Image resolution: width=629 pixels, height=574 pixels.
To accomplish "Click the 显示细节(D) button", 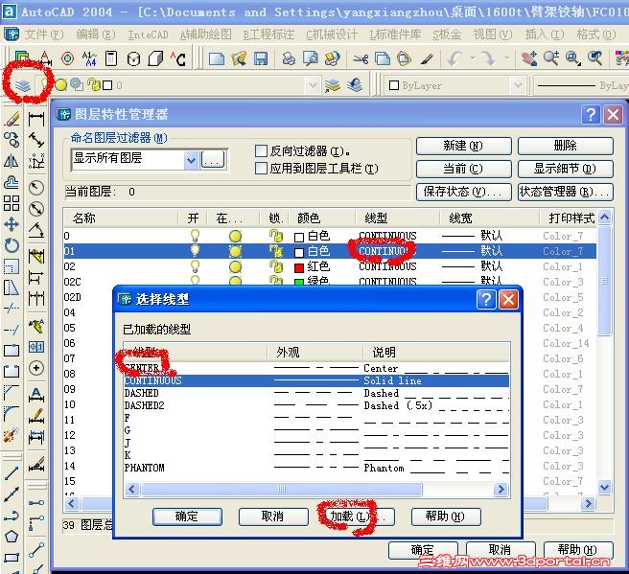I will (x=565, y=169).
